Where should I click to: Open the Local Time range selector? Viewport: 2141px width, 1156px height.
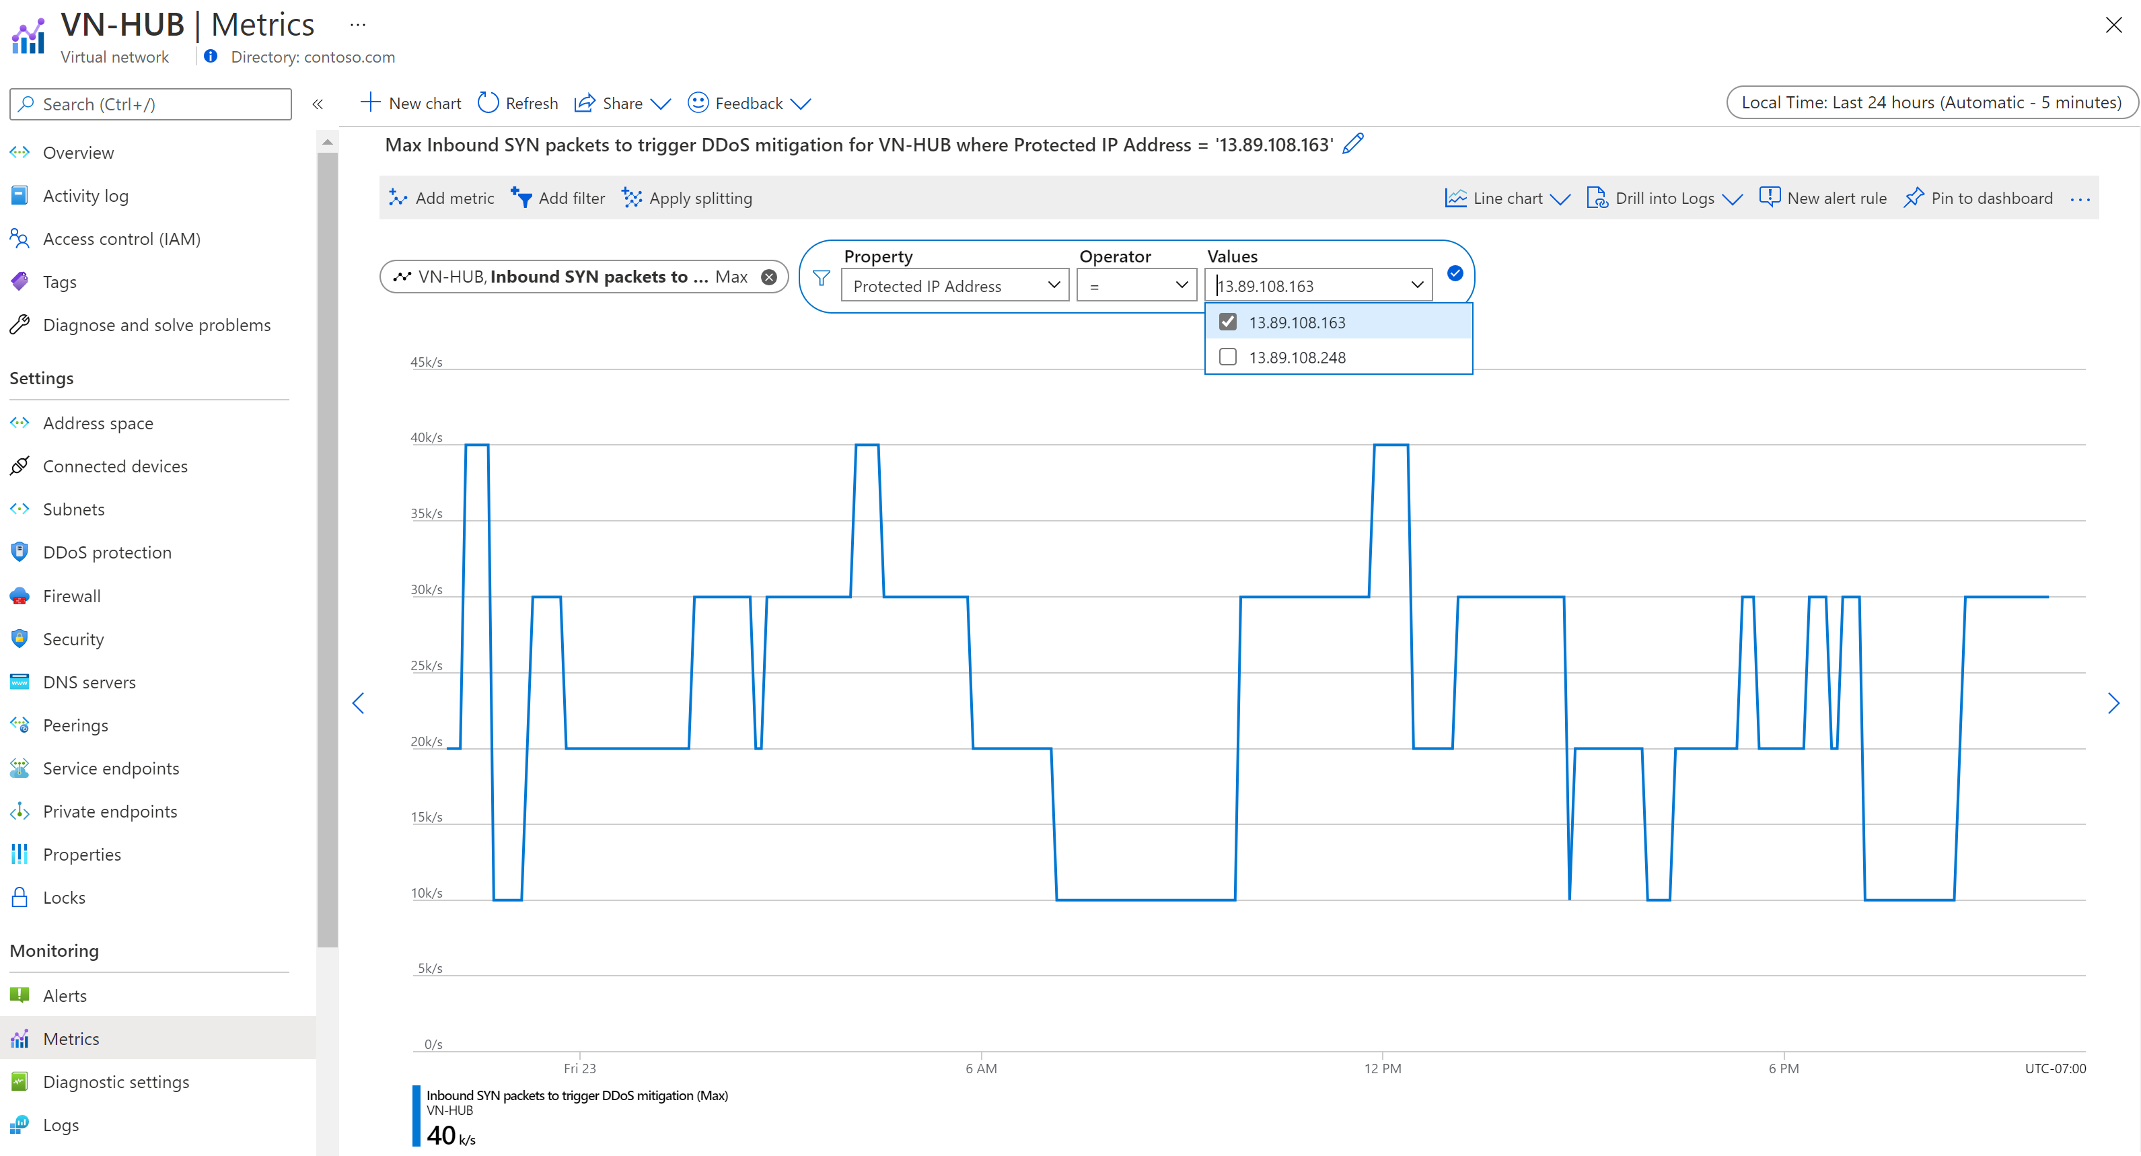pyautogui.click(x=1930, y=102)
